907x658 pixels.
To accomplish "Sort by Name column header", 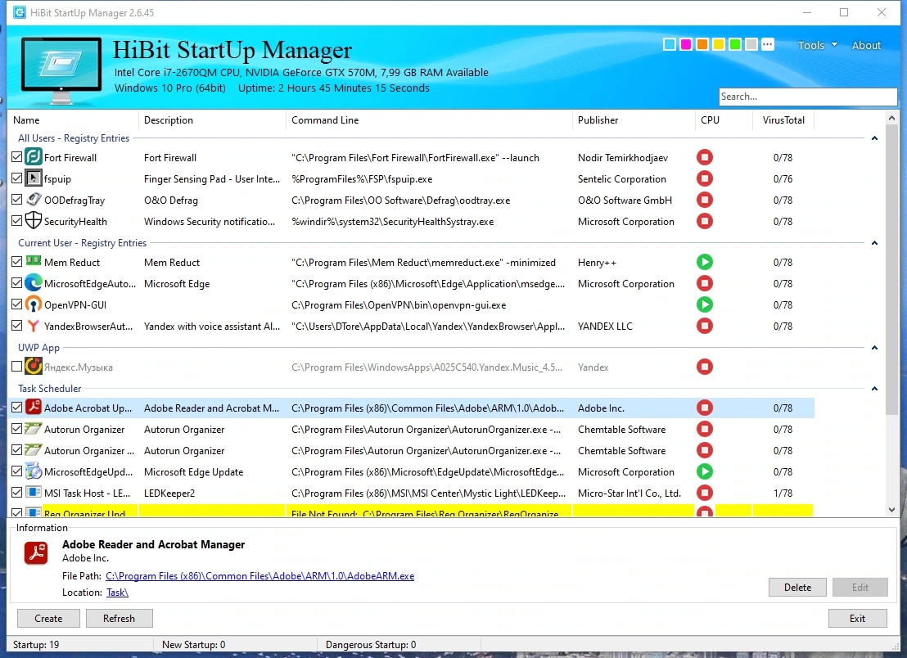I will (73, 119).
